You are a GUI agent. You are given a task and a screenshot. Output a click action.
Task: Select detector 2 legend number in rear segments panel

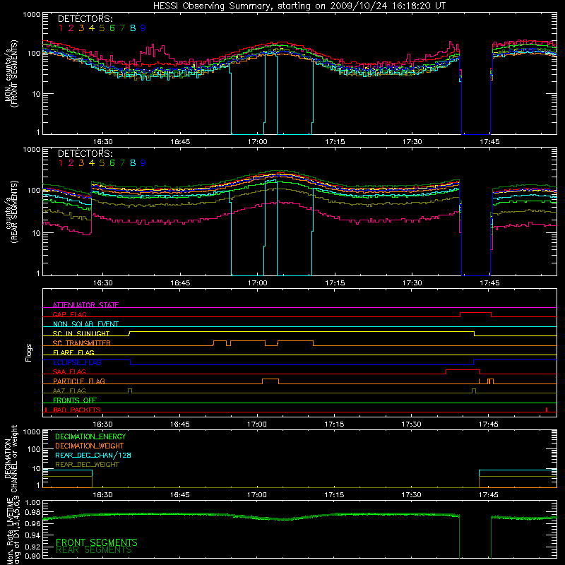71,163
